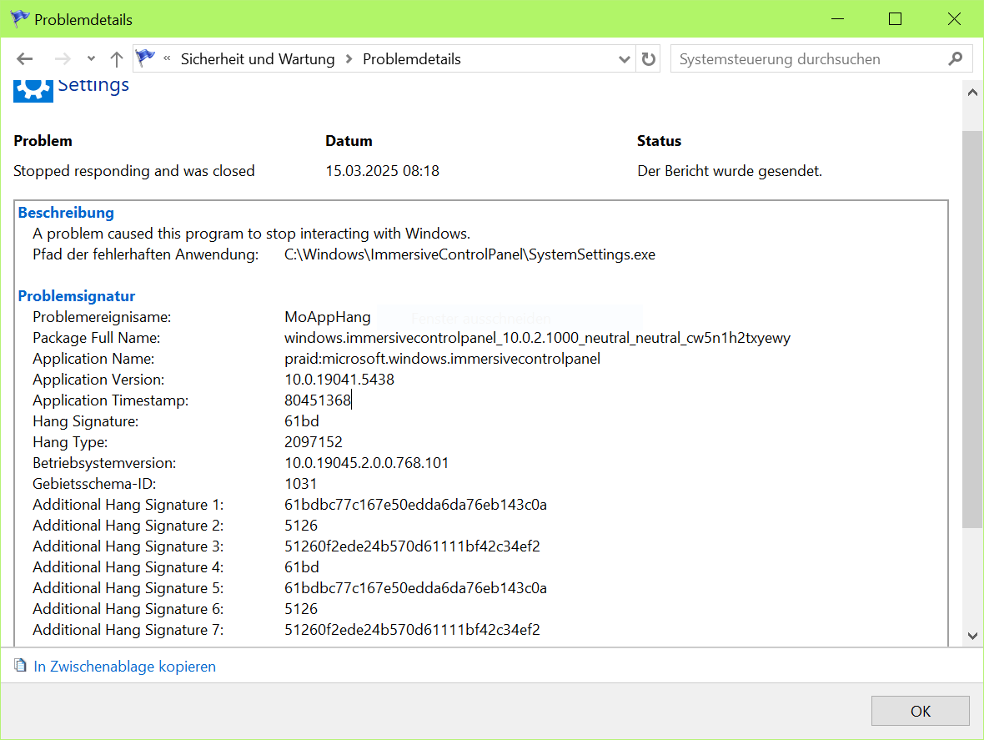Click Additional Hang Signature 2 value 5126
The width and height of the screenshot is (984, 740).
pos(301,526)
